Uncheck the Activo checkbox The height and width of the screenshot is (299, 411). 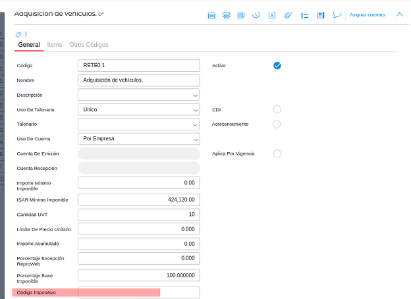(277, 65)
